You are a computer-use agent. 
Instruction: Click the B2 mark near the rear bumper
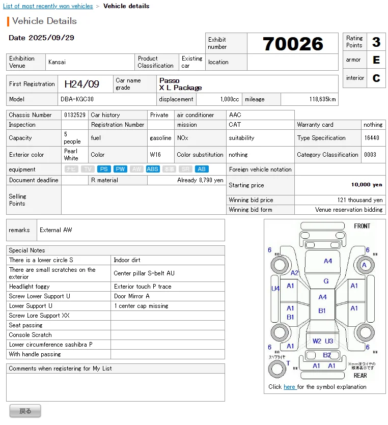326,355
